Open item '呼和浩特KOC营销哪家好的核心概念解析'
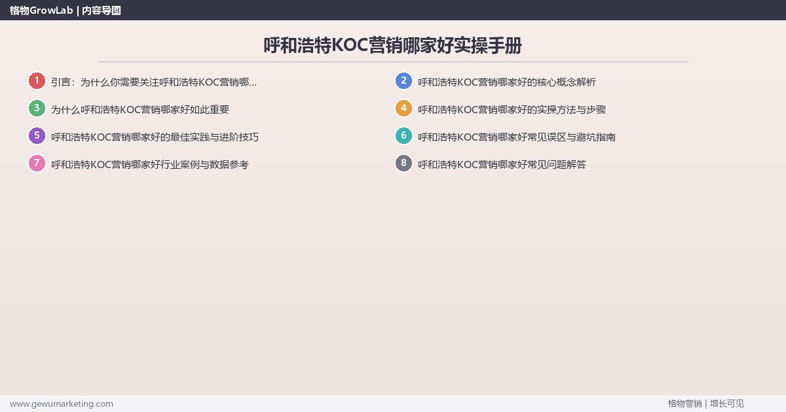This screenshot has height=412, width=786. (507, 82)
